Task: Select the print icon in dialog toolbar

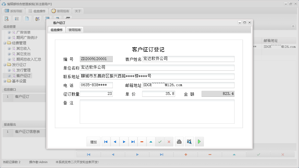Action: (179, 141)
